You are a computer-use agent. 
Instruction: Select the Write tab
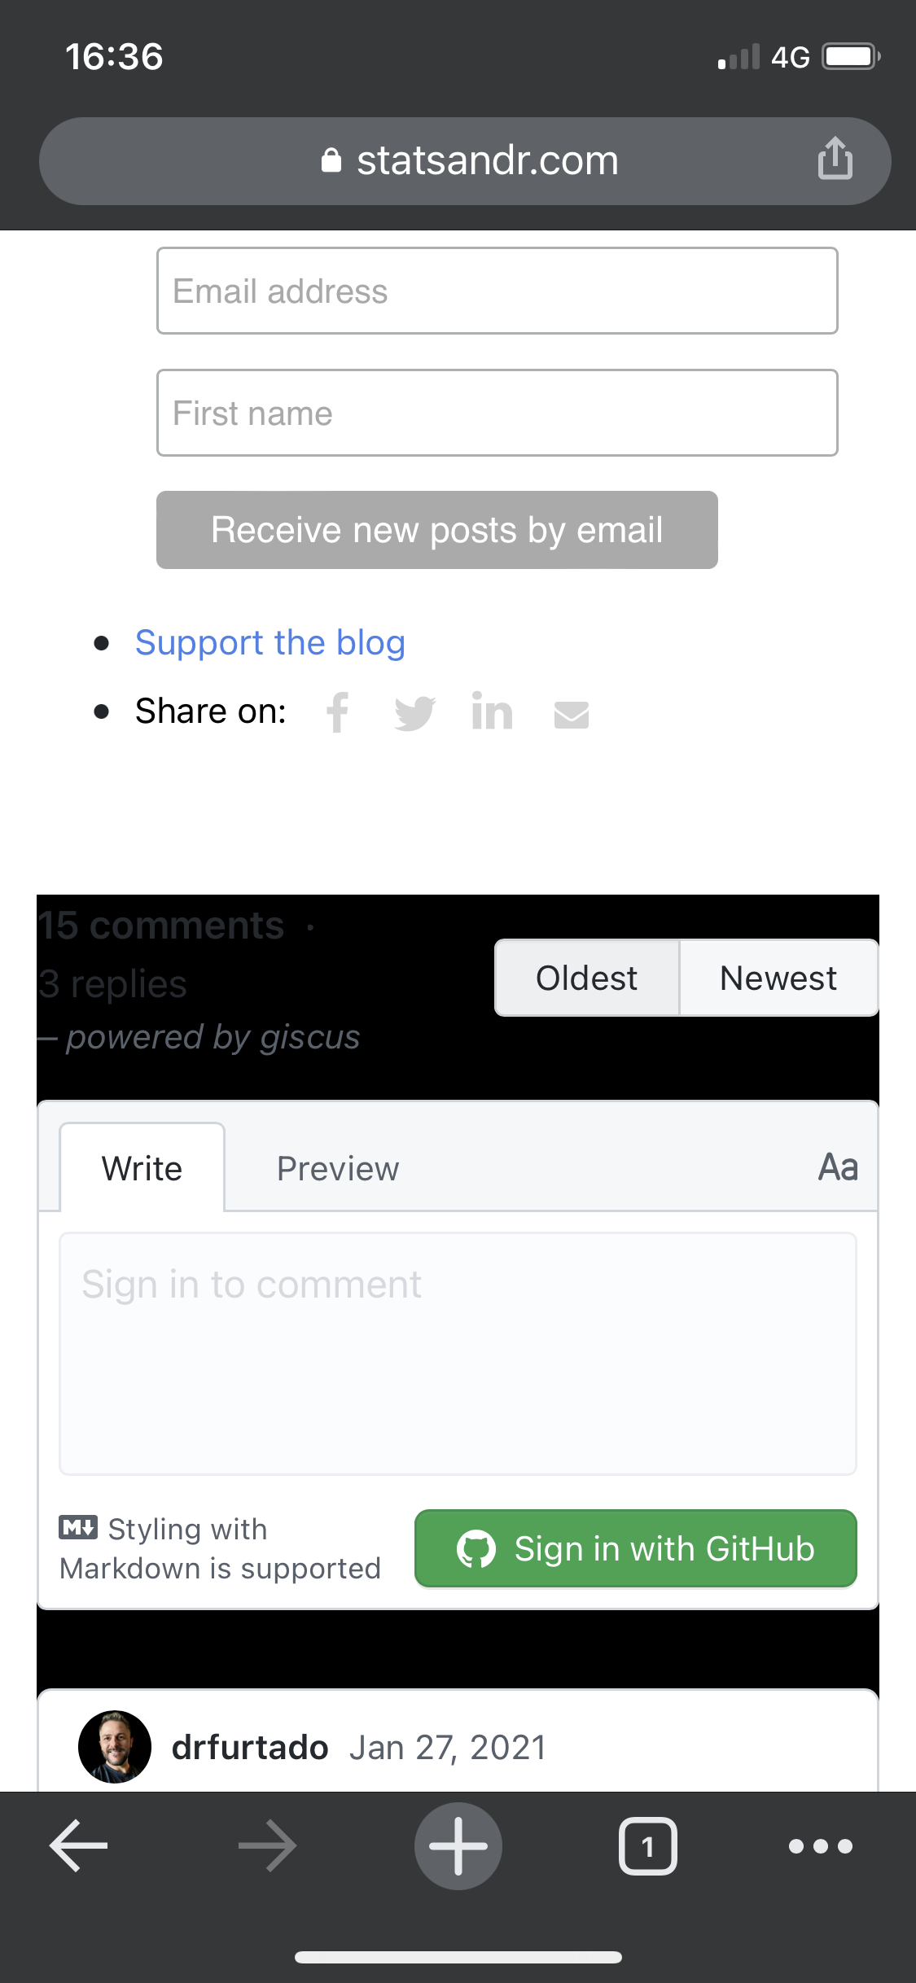coord(142,1167)
